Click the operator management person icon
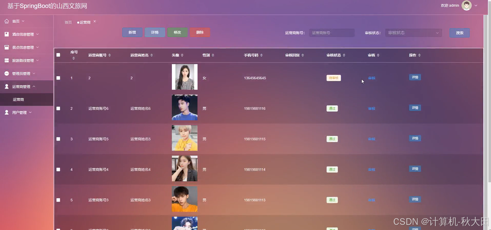 coord(7,86)
